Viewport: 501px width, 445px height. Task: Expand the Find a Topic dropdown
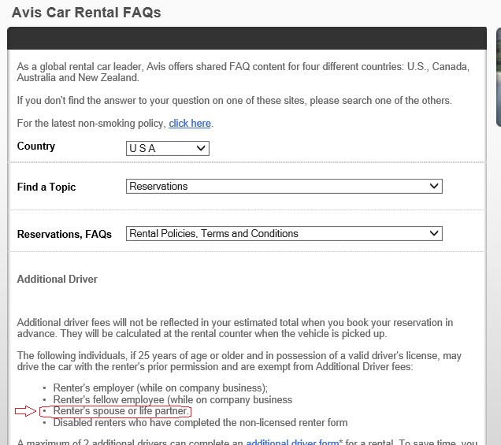(284, 187)
